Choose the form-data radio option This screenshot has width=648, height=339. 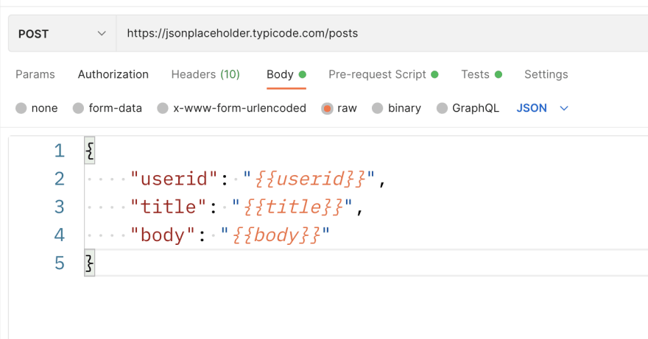tap(78, 108)
